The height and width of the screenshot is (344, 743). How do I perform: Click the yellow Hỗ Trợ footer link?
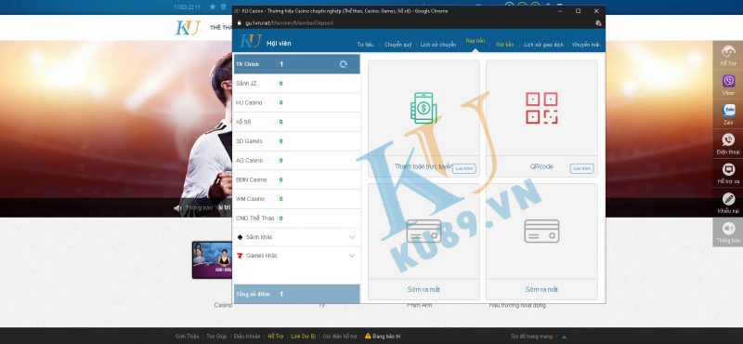pyautogui.click(x=275, y=336)
